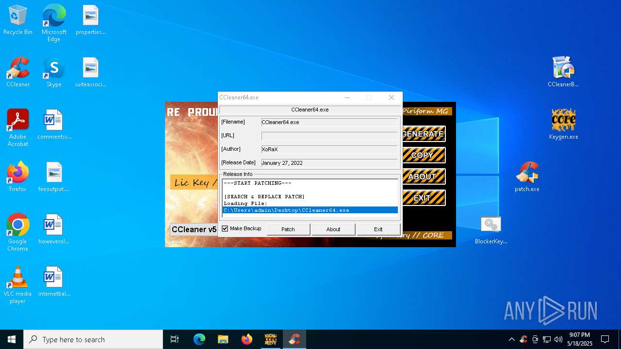
Task: Open Microsoft Edge from the taskbar
Action: [199, 339]
